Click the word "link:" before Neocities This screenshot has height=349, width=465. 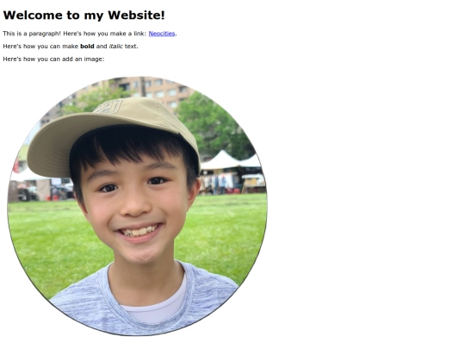point(140,34)
